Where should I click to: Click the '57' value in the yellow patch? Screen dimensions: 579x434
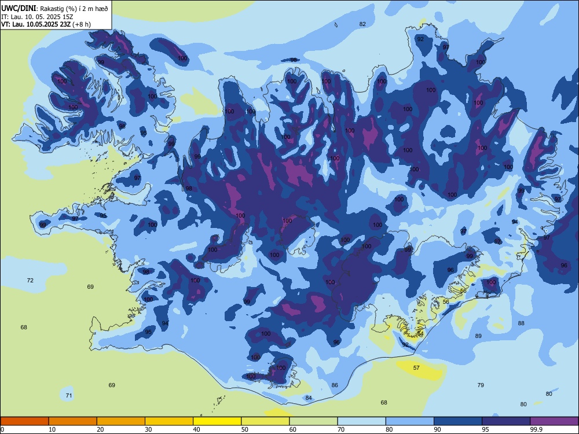[416, 367]
